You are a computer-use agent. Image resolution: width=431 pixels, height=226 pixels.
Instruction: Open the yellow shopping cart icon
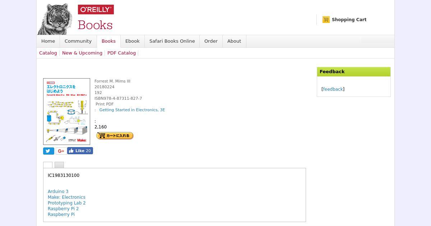326,20
